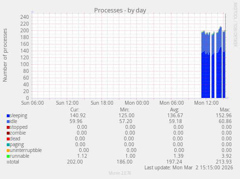Click the 'Min:' column header
The width and height of the screenshot is (240, 179).
click(125, 110)
